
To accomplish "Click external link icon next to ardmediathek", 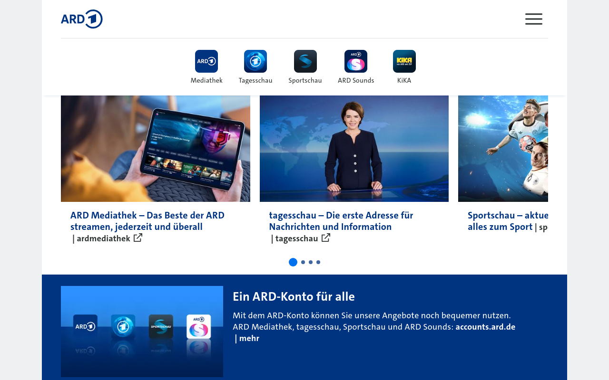I will (138, 238).
